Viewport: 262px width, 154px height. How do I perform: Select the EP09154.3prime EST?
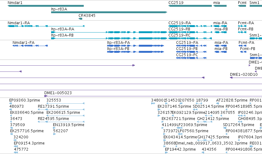(16, 147)
